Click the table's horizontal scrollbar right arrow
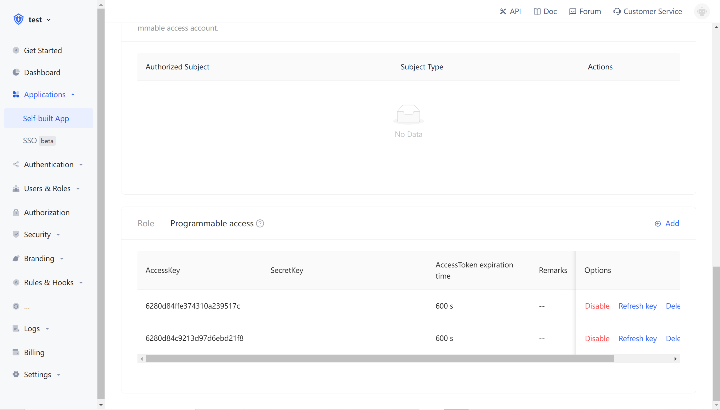Screen dimensions: 720x410 coord(675,359)
